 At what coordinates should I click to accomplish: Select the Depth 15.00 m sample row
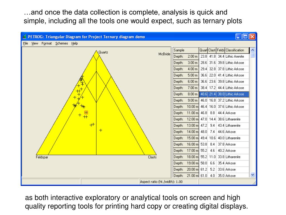tap(211, 138)
